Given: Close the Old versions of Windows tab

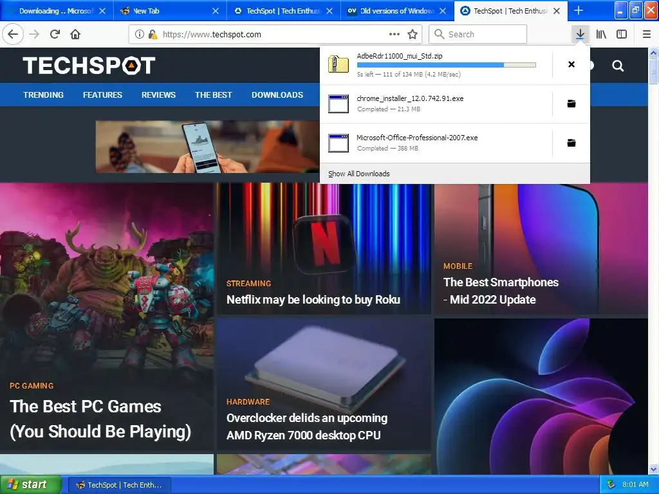Looking at the screenshot, I should click(443, 11).
